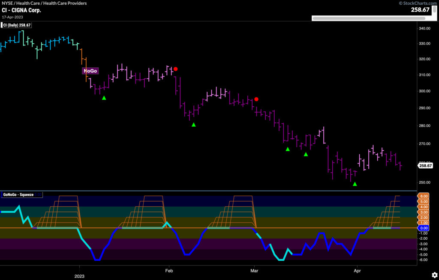Screen dimensions: 439x280
Task: Toggle the GoNoGo - Squeeze indicator label
Action: [21, 194]
